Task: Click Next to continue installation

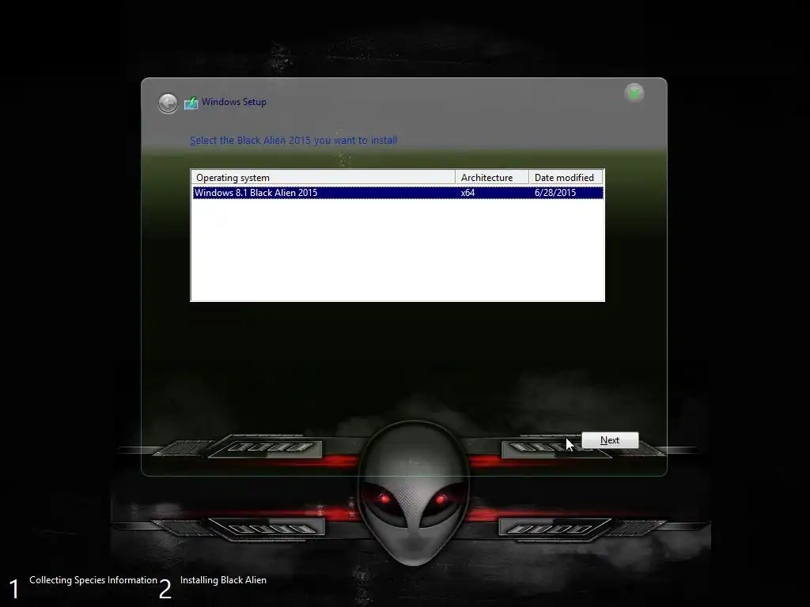Action: 610,440
